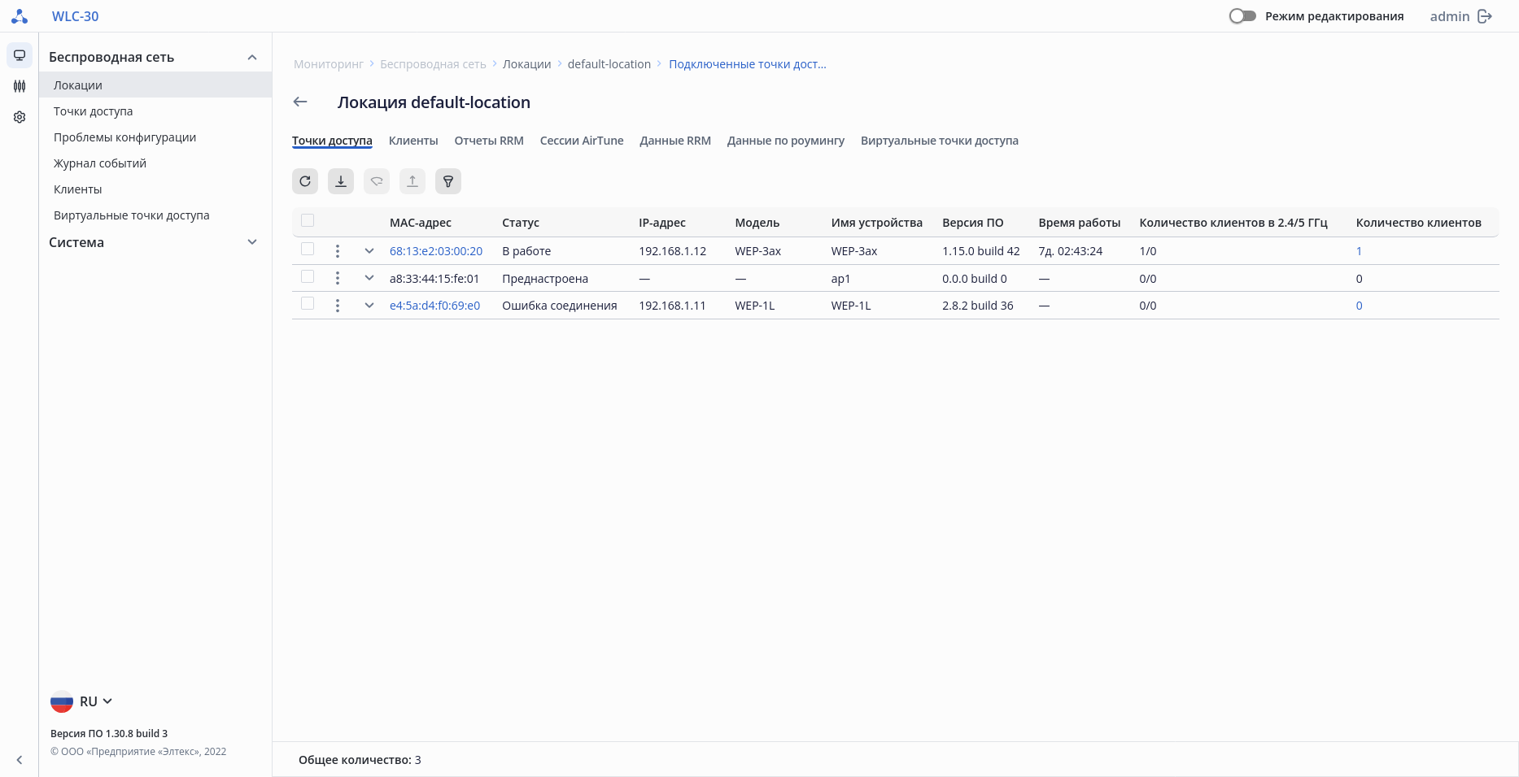Switch to the Сессии AirTune tab

coord(582,141)
